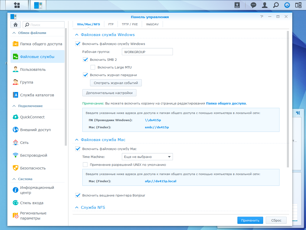This screenshot has width=306, height=230.
Task: Switch to the TFTP / PXE tab
Action: (x=130, y=24)
